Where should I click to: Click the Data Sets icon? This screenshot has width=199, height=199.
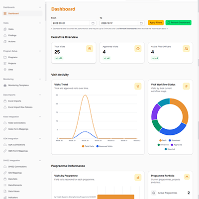click(5, 179)
